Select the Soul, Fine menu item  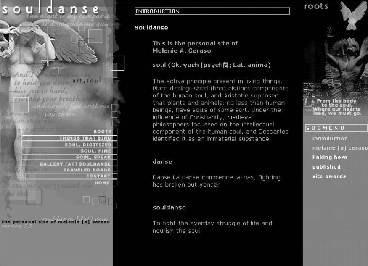tap(96, 151)
